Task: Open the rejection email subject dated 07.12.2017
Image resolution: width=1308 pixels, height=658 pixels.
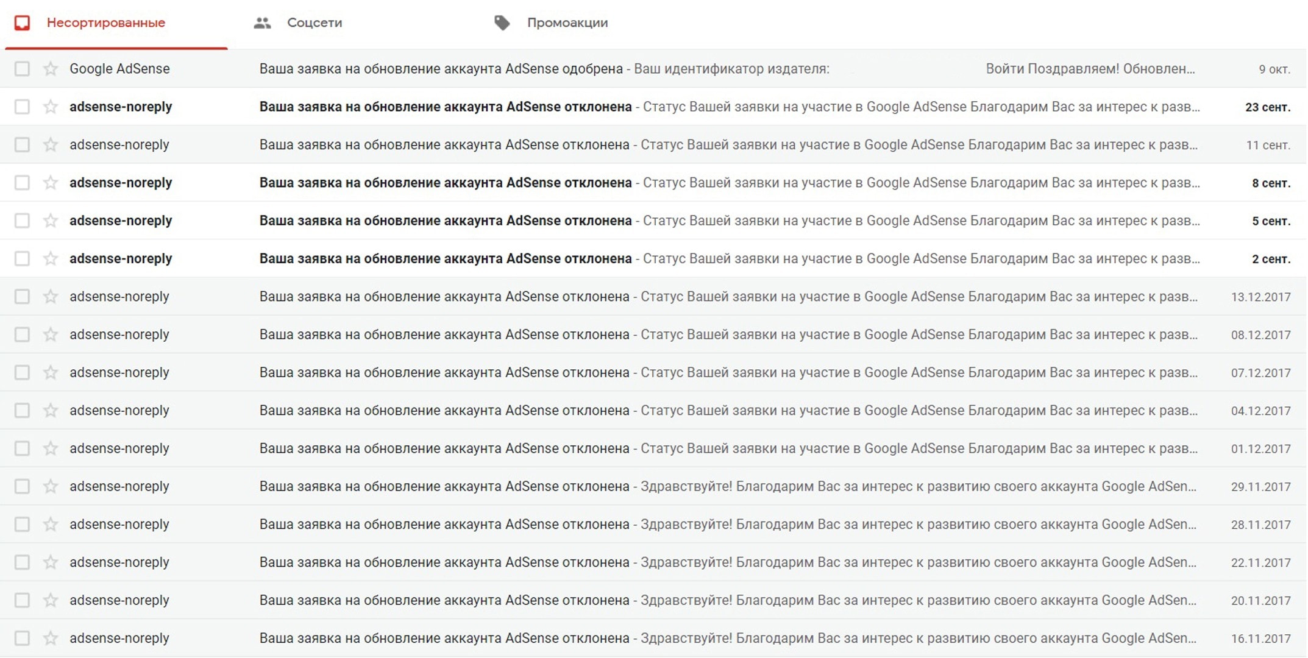Action: pyautogui.click(x=444, y=372)
